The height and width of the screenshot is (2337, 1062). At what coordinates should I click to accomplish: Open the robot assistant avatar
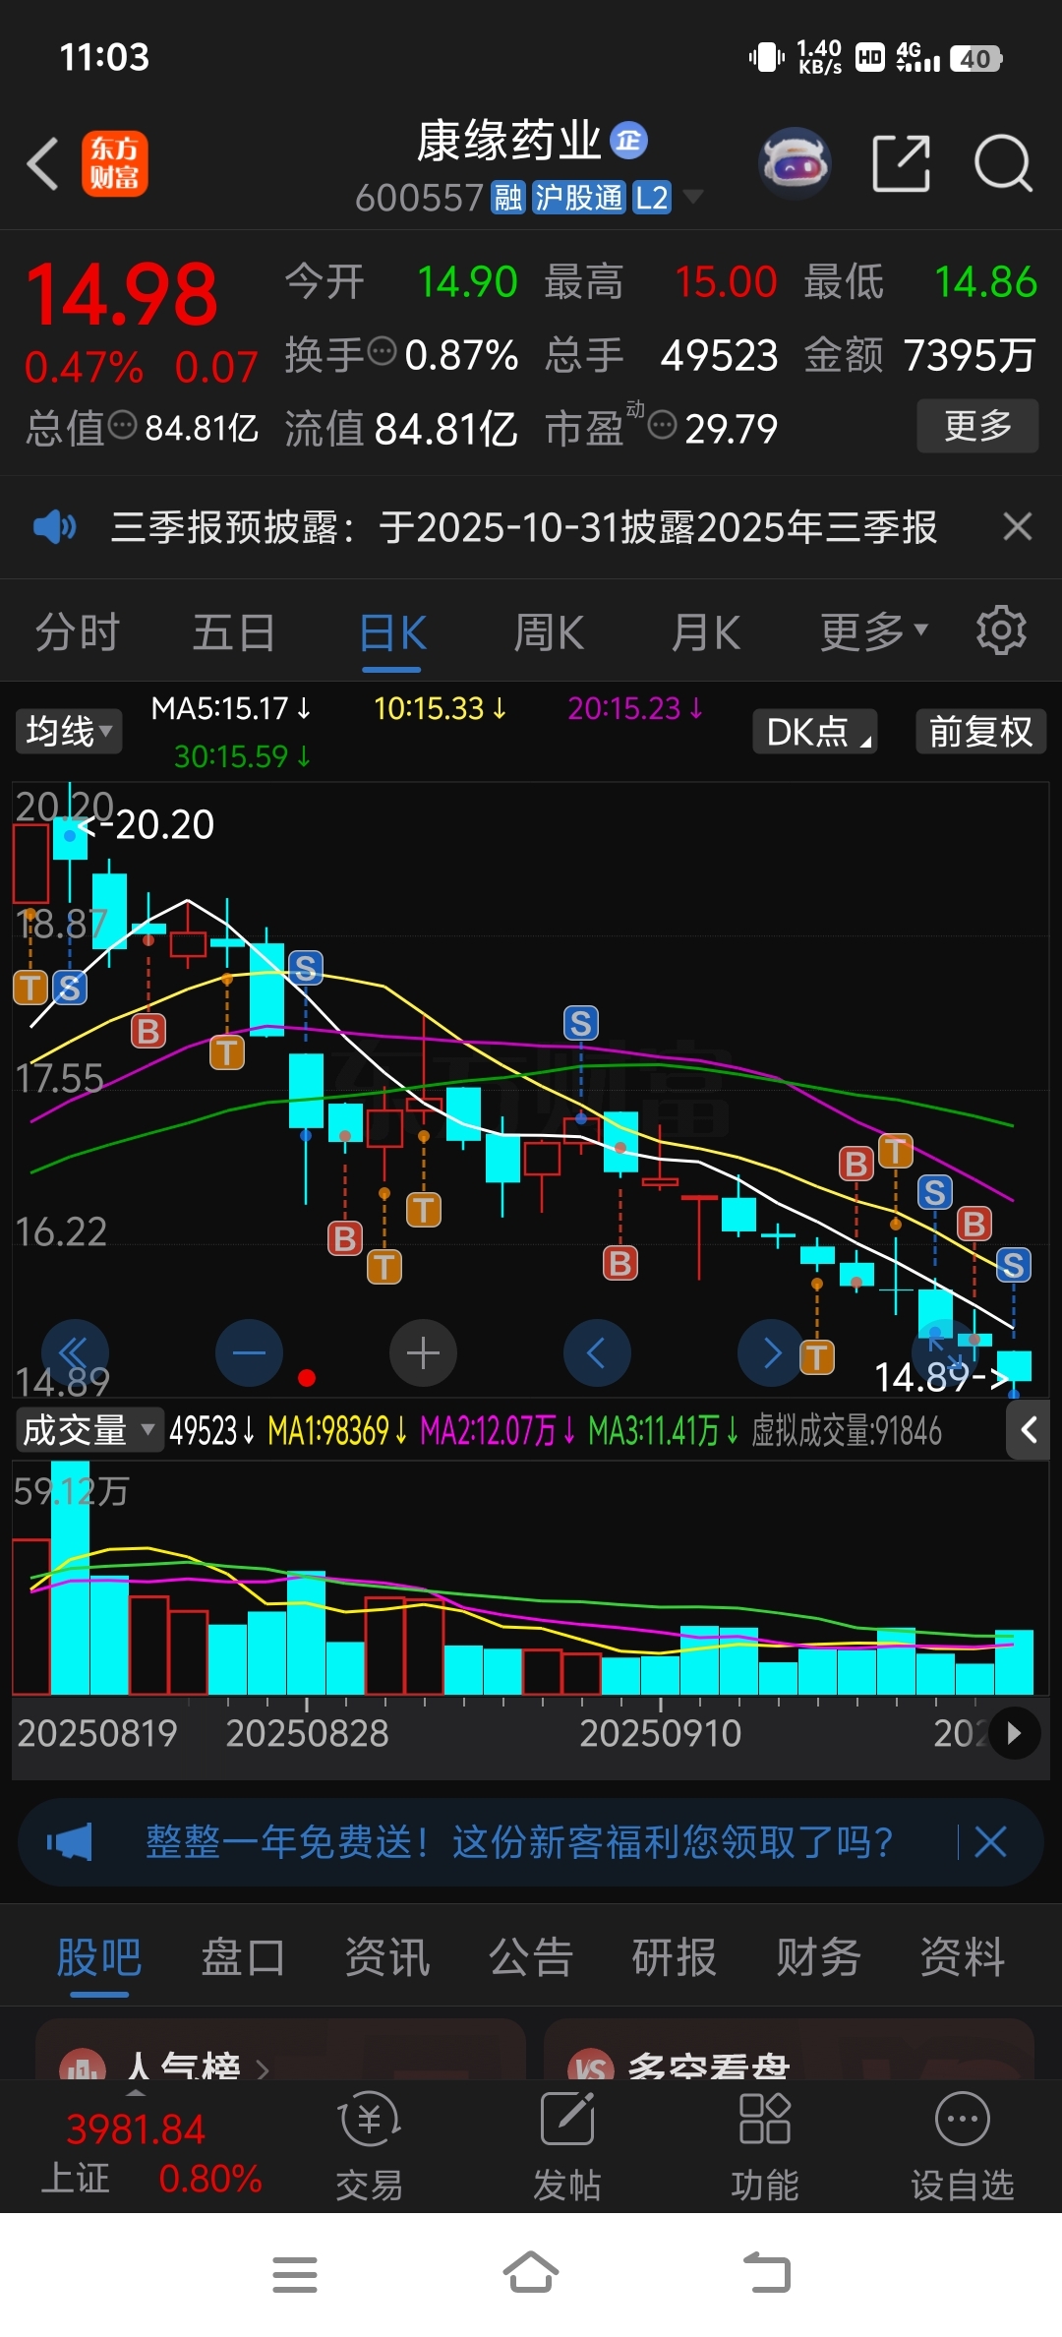[795, 163]
